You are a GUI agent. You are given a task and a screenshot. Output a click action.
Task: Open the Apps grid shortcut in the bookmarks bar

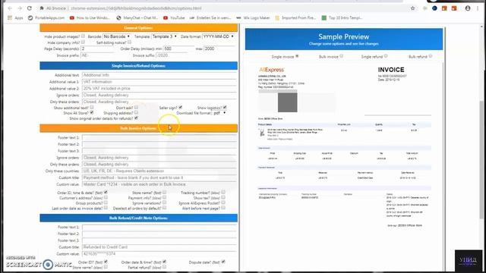(x=15, y=18)
